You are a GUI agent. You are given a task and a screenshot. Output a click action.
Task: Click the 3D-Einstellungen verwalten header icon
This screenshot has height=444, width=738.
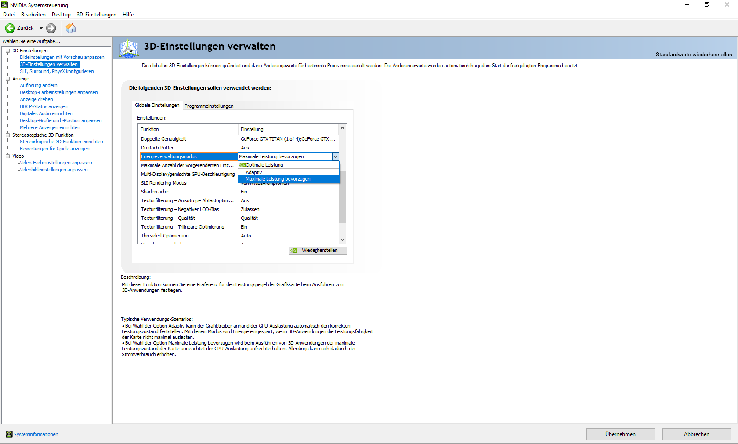129,48
